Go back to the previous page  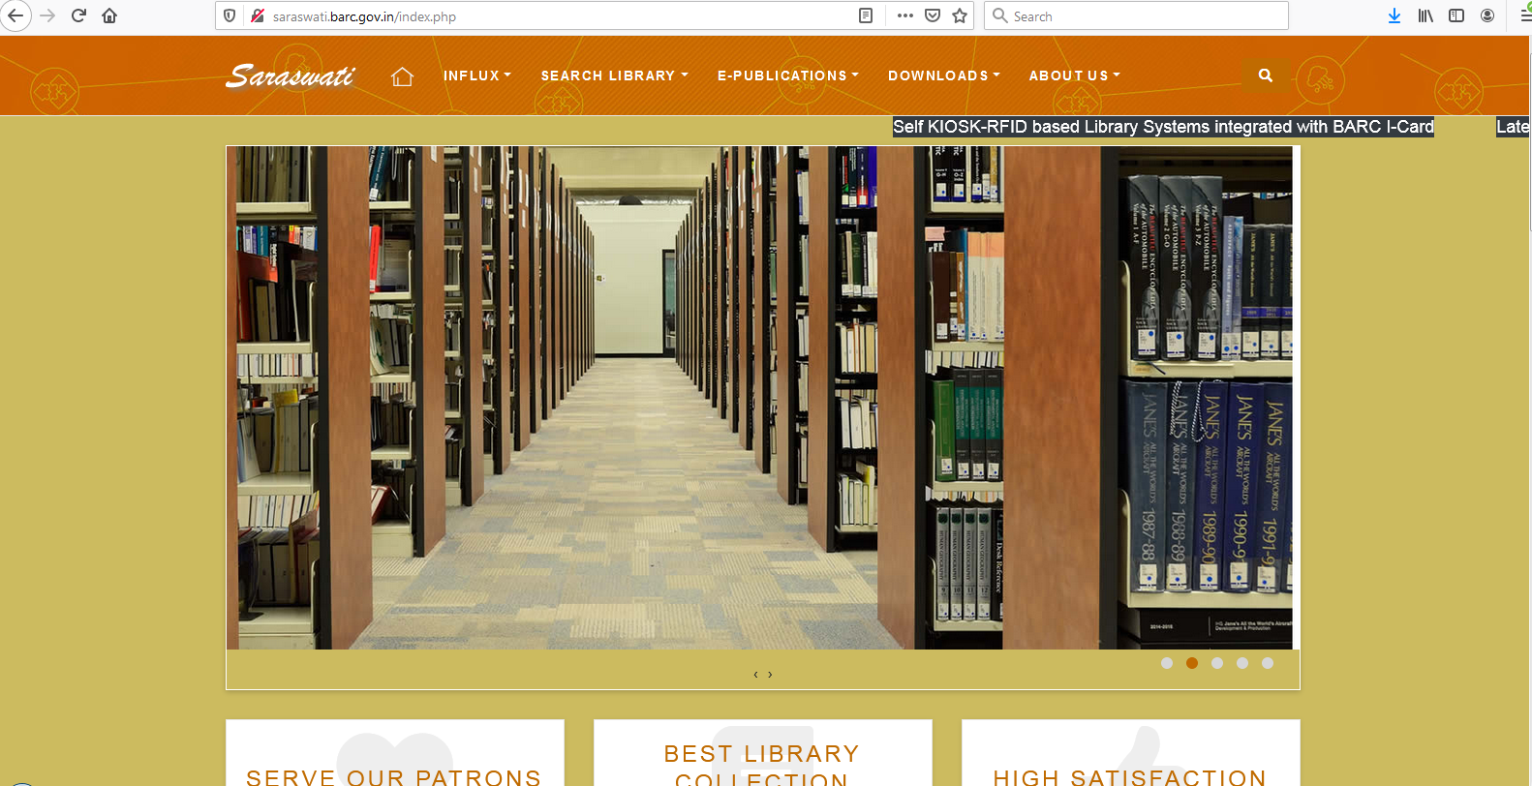(x=15, y=15)
